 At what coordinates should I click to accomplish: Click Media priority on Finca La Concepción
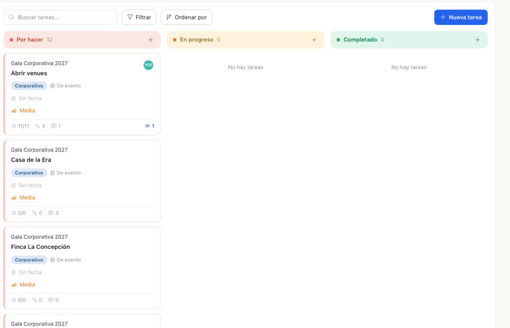pyautogui.click(x=23, y=284)
